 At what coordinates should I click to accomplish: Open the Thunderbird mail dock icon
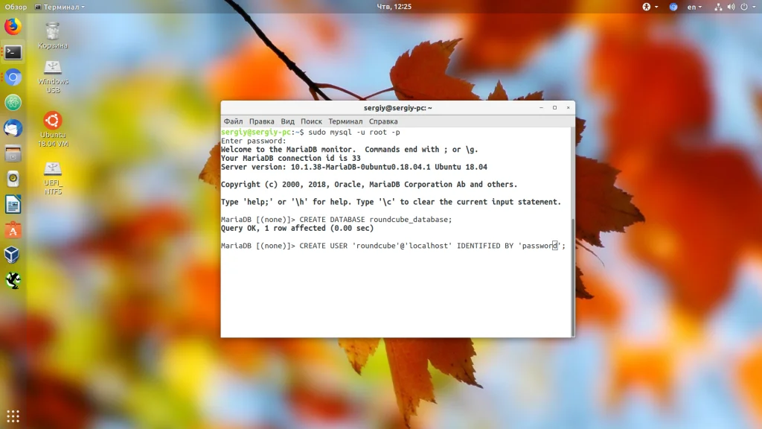tap(13, 128)
